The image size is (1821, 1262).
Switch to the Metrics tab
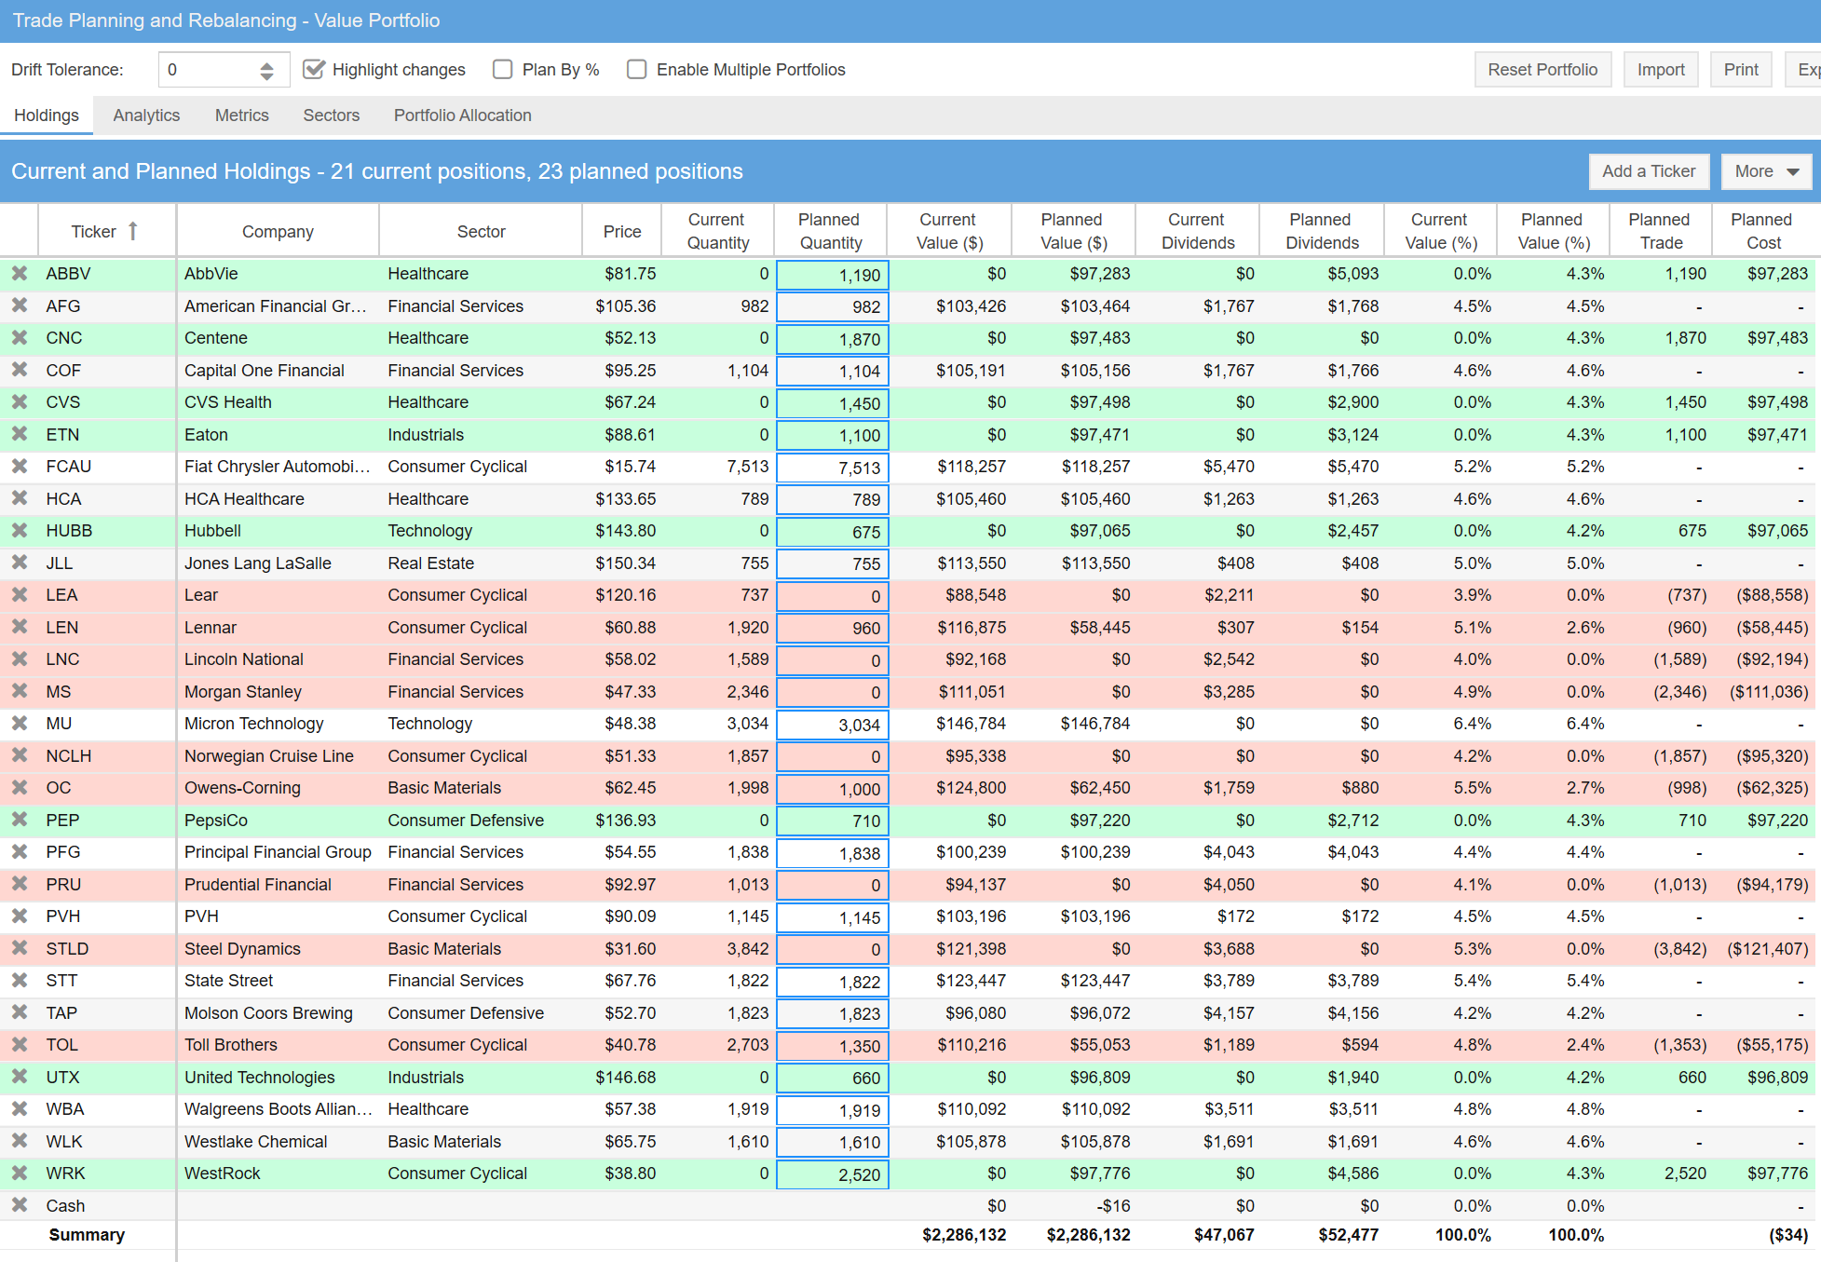tap(242, 115)
